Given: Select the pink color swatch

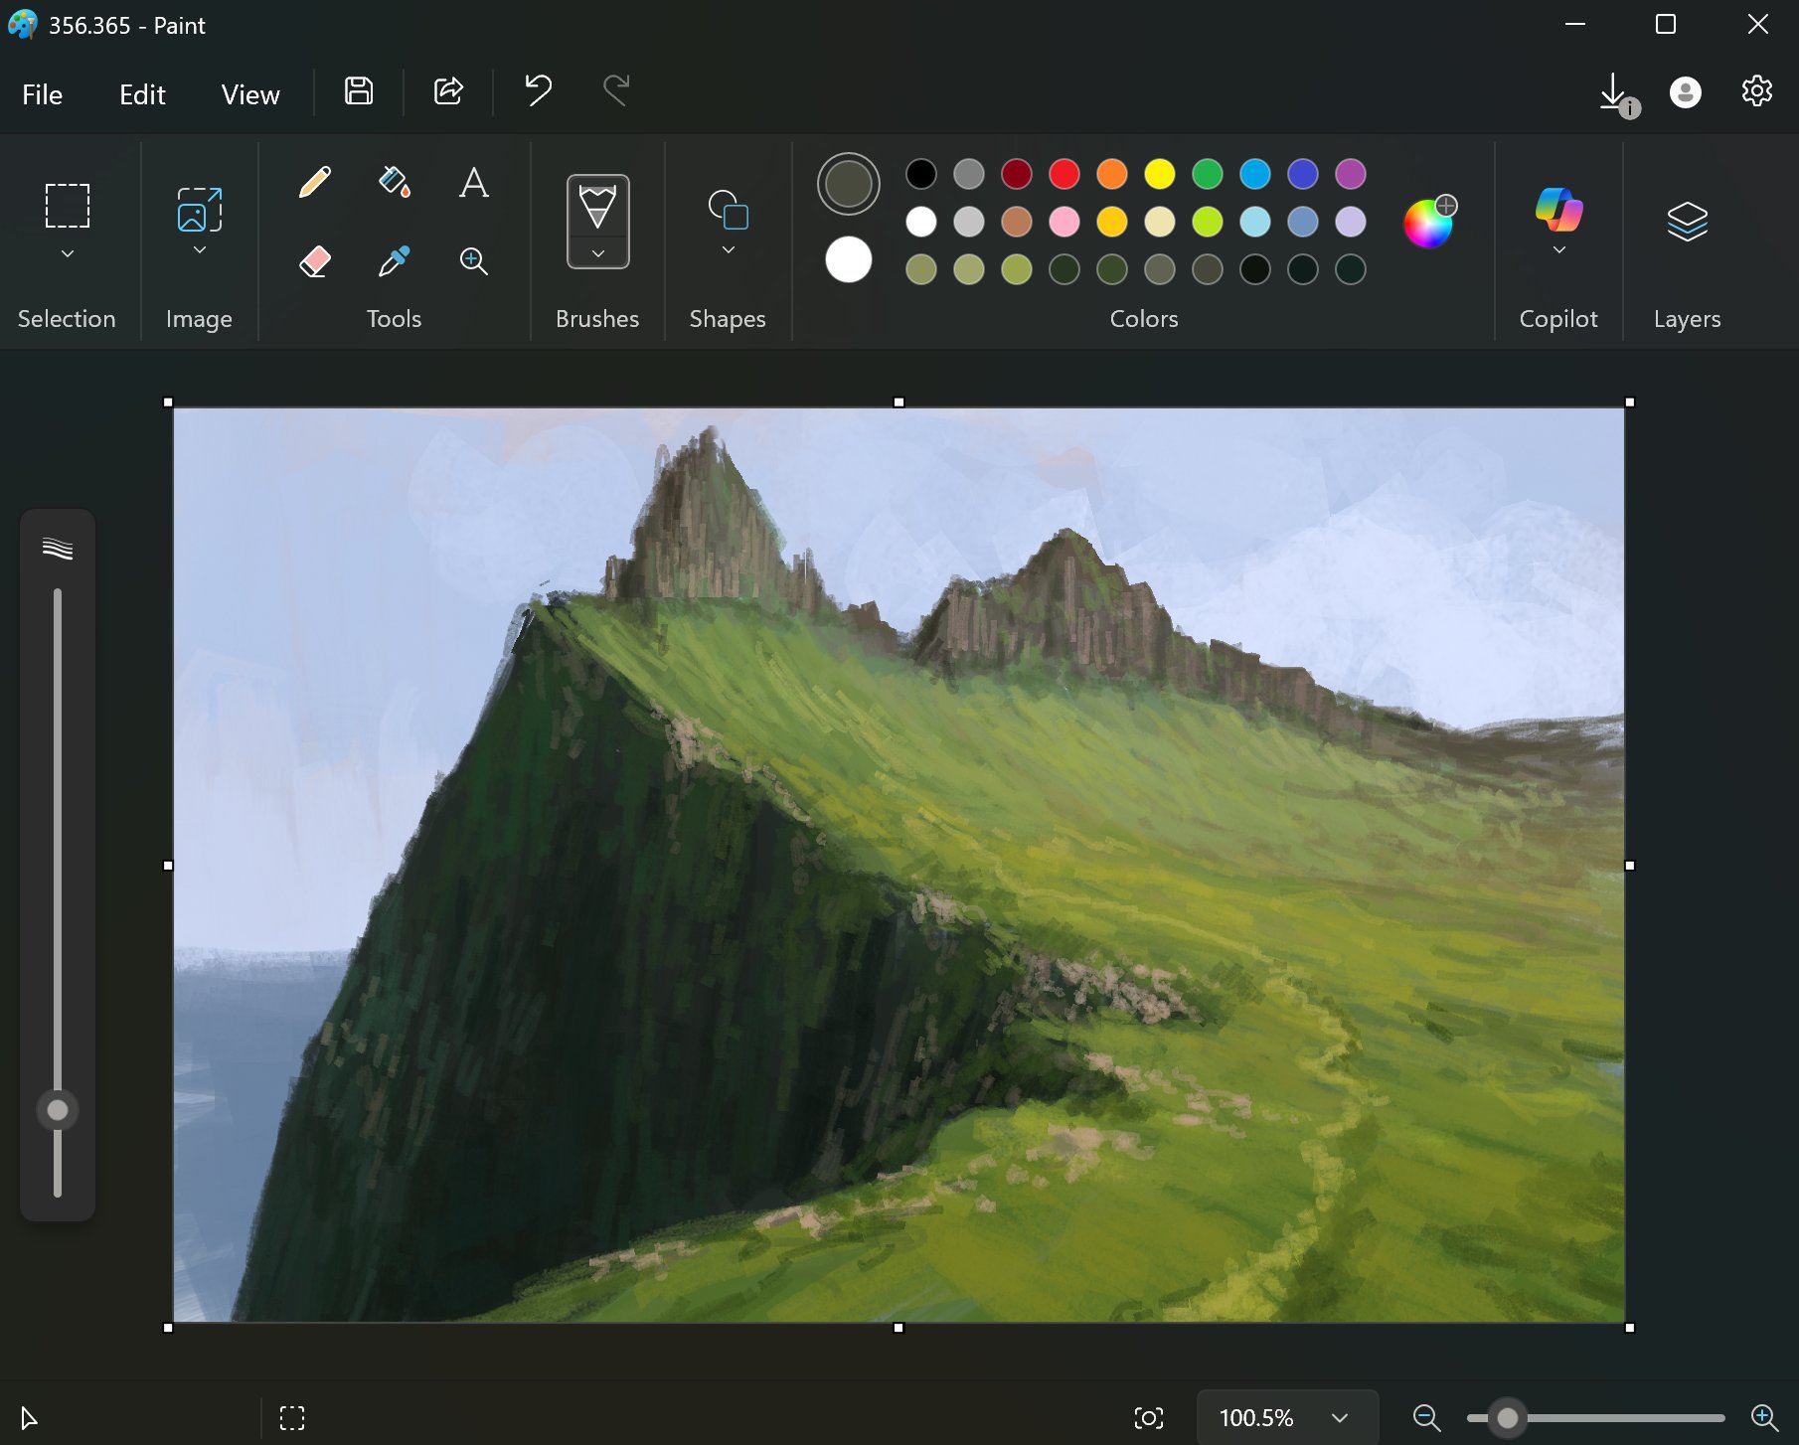Looking at the screenshot, I should click(1064, 222).
